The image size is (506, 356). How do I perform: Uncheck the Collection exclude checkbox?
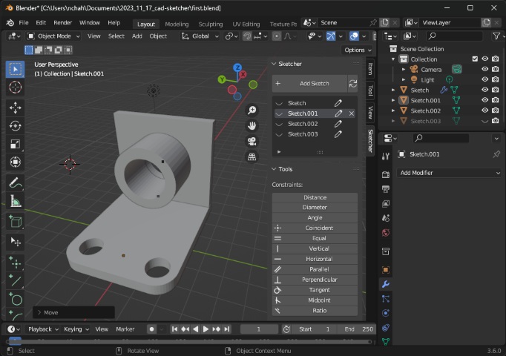tap(475, 59)
